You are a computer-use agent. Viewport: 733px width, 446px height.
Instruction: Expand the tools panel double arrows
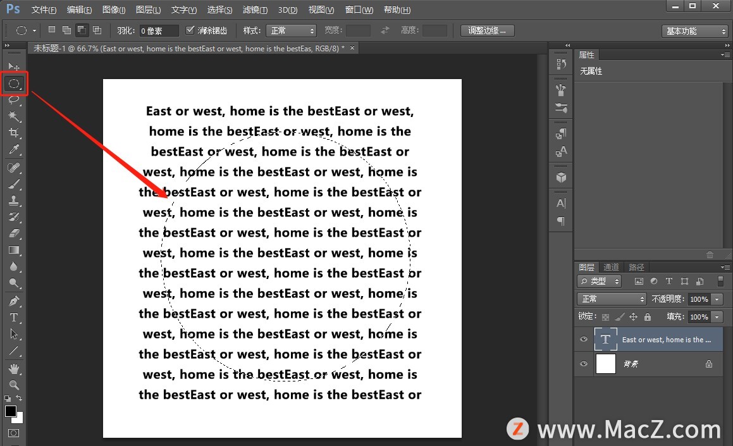point(7,46)
